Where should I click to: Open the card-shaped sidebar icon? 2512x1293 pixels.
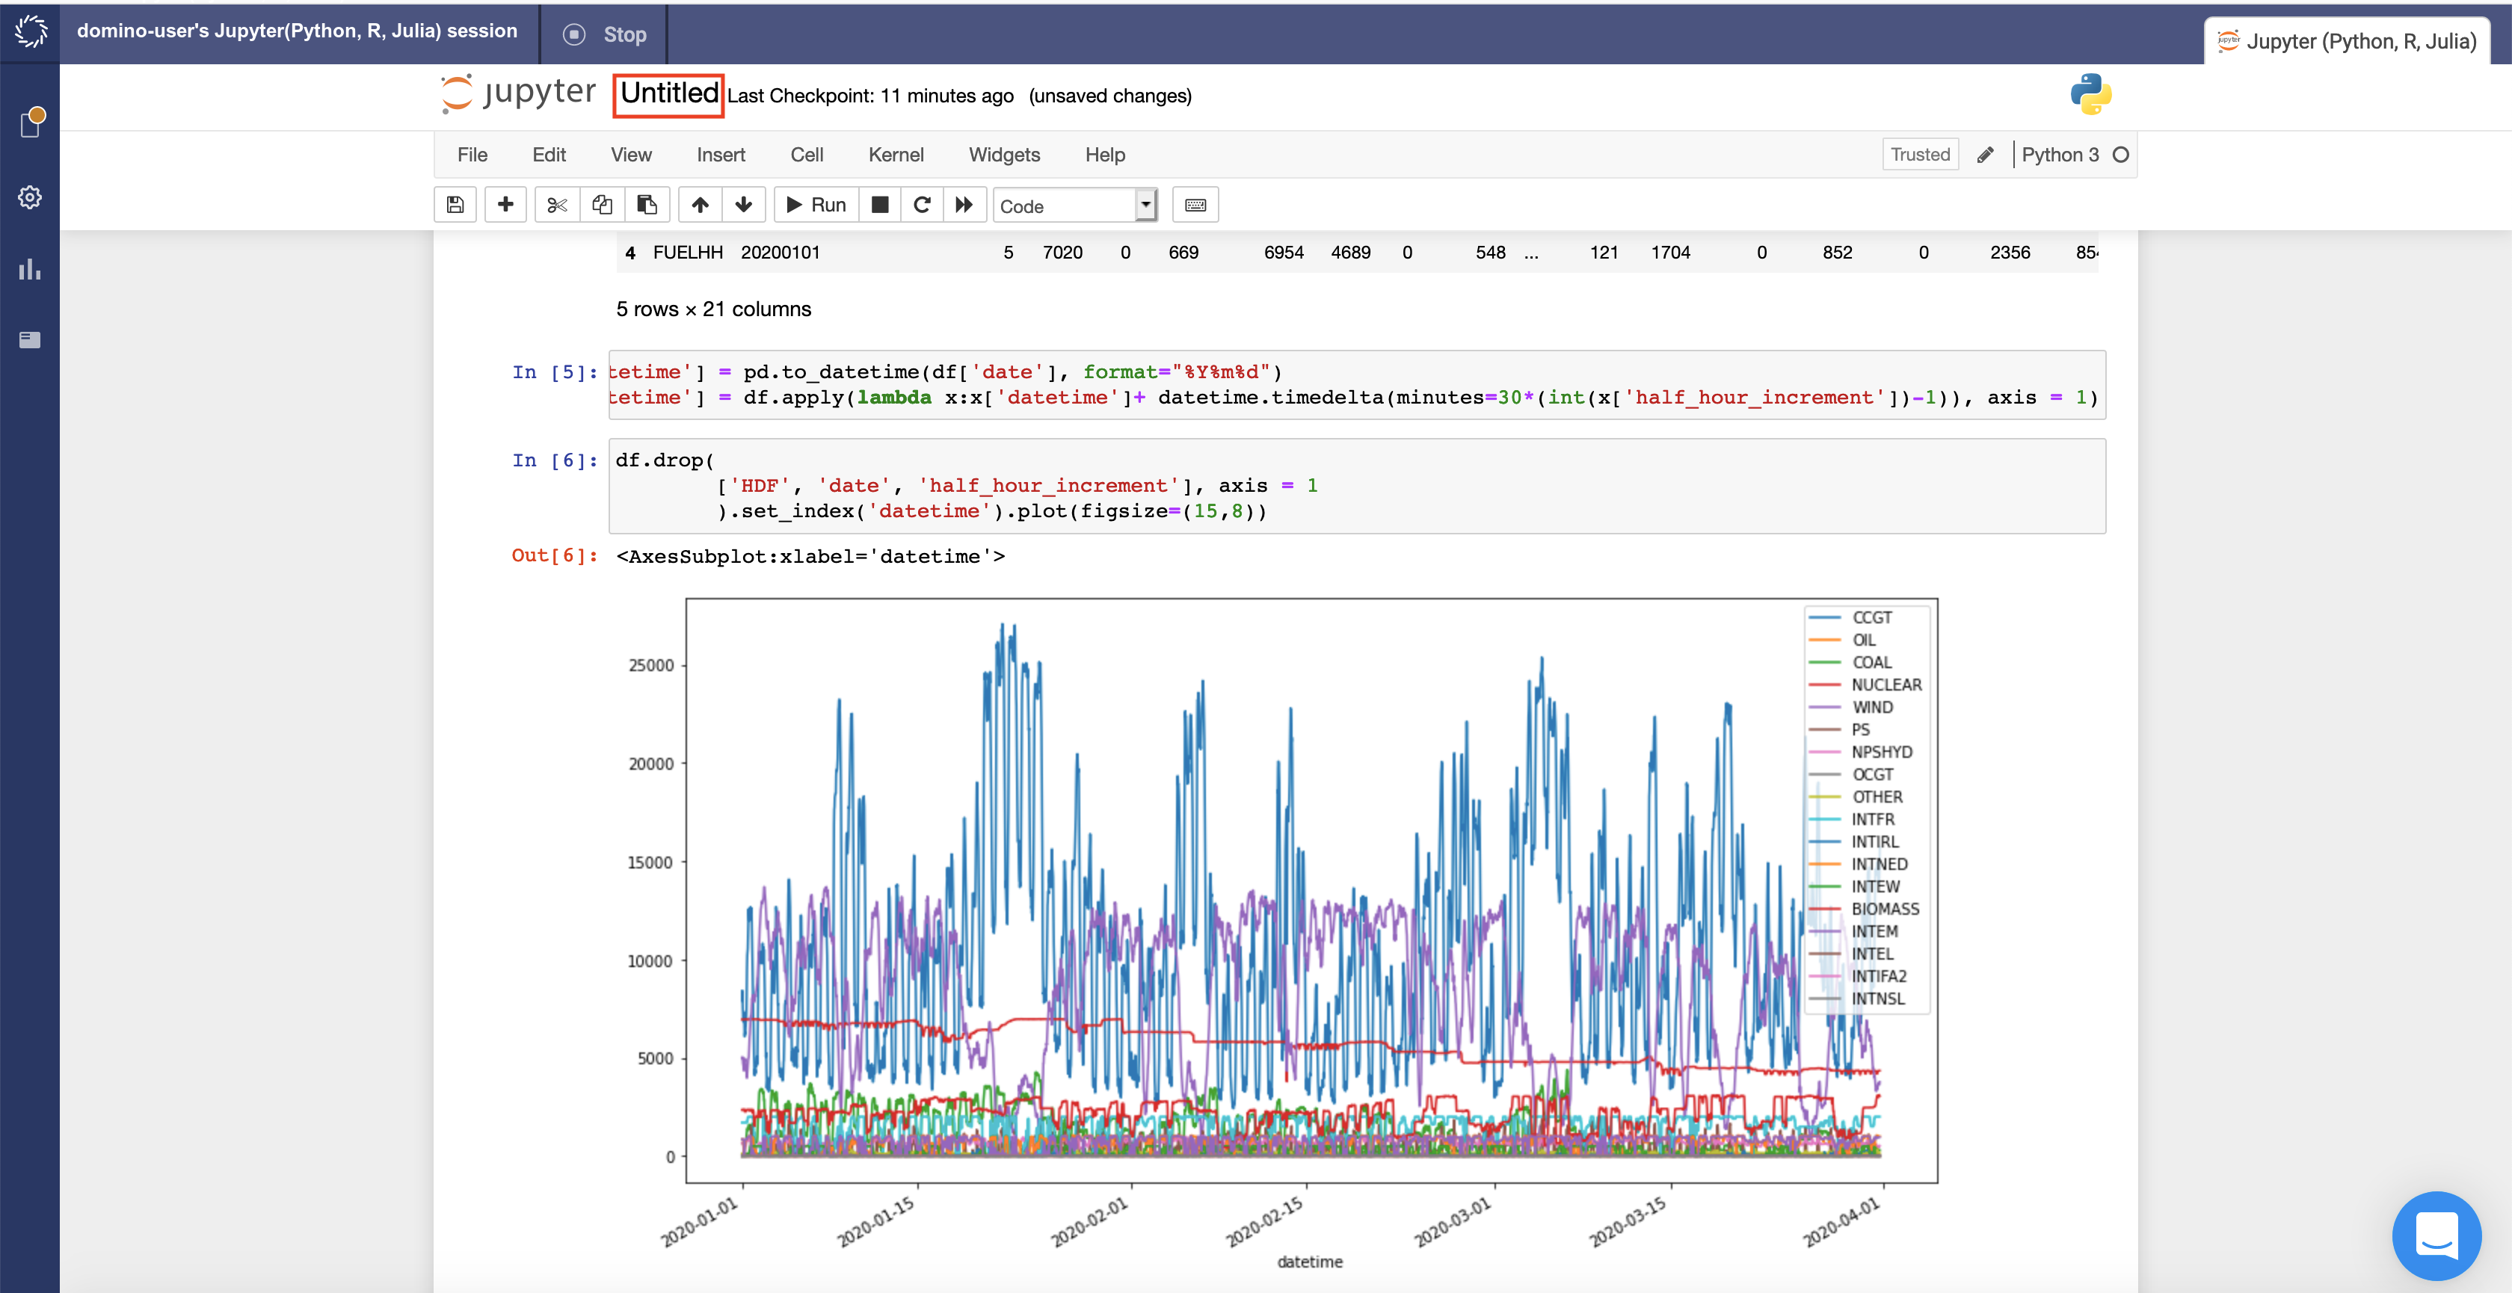tap(30, 339)
